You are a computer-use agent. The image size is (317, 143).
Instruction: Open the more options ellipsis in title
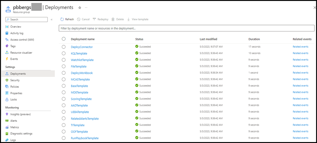(x=86, y=8)
